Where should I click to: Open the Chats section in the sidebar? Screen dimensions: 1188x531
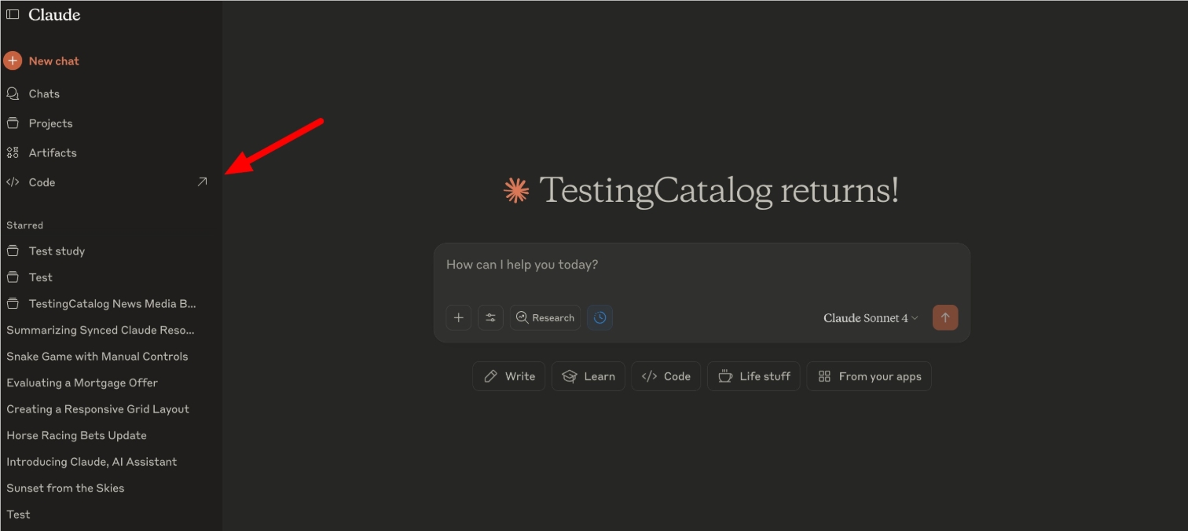coord(44,93)
